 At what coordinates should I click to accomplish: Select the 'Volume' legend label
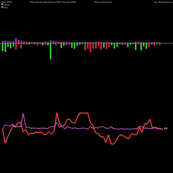(x=7, y=5)
